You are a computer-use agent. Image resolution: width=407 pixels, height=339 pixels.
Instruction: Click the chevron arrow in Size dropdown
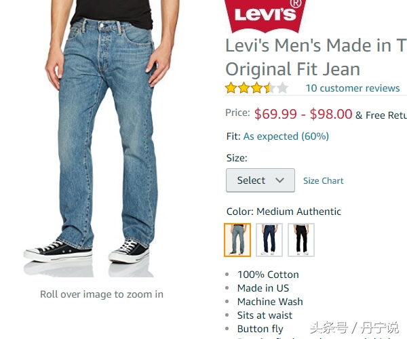[x=279, y=180]
